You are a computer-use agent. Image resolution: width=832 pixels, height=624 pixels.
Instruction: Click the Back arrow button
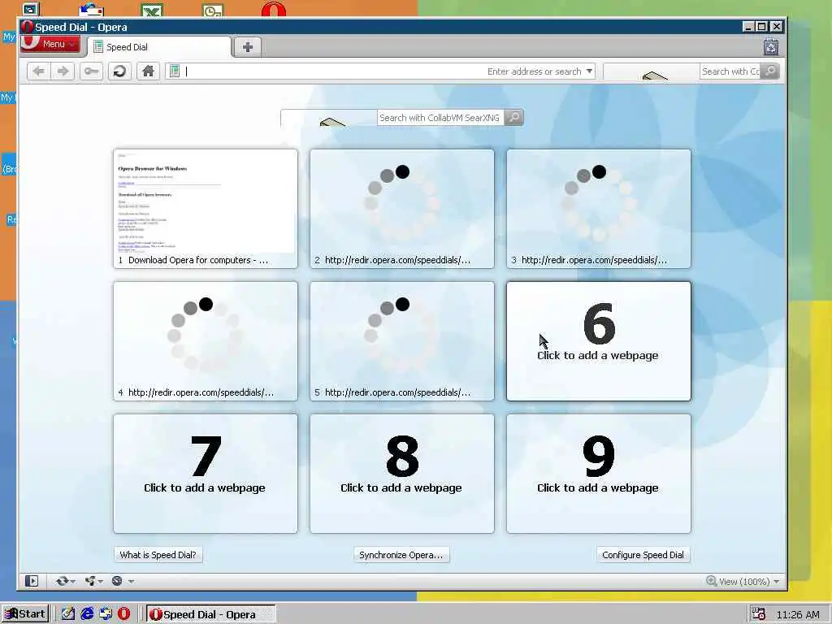click(x=38, y=71)
